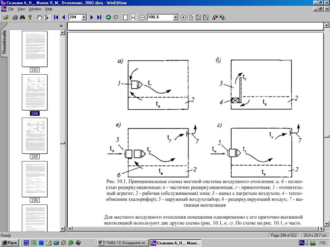Click the red-square display mode icon

(x=215, y=17)
